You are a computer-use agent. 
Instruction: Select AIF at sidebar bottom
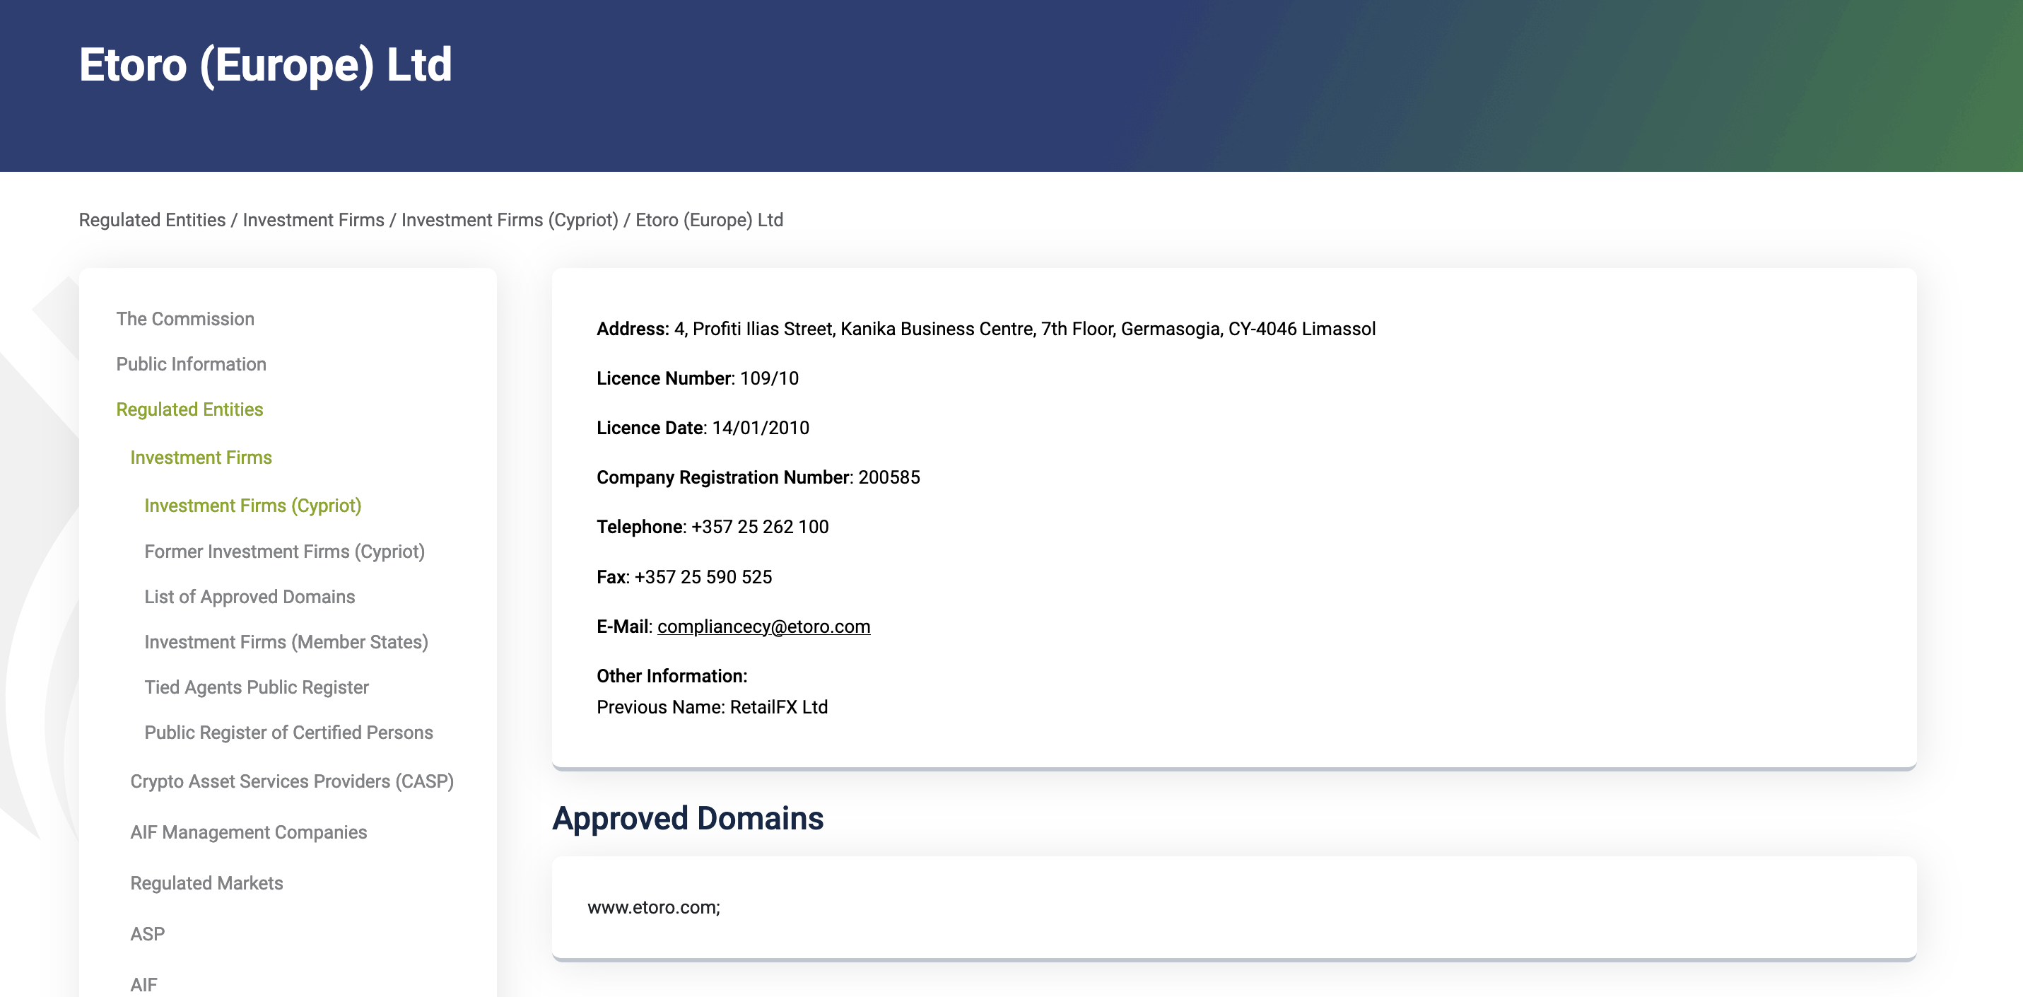tap(143, 984)
